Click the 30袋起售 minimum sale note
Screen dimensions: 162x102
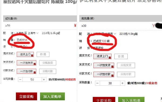151,83
